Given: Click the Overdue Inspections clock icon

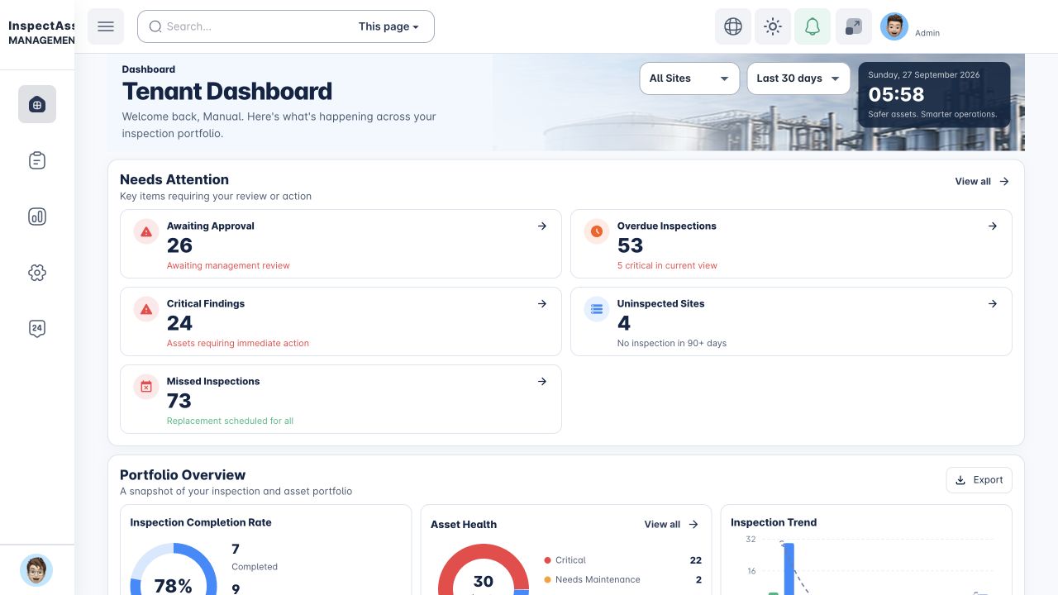Looking at the screenshot, I should (597, 231).
